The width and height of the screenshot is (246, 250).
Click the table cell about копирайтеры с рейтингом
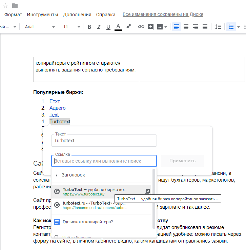86,69
